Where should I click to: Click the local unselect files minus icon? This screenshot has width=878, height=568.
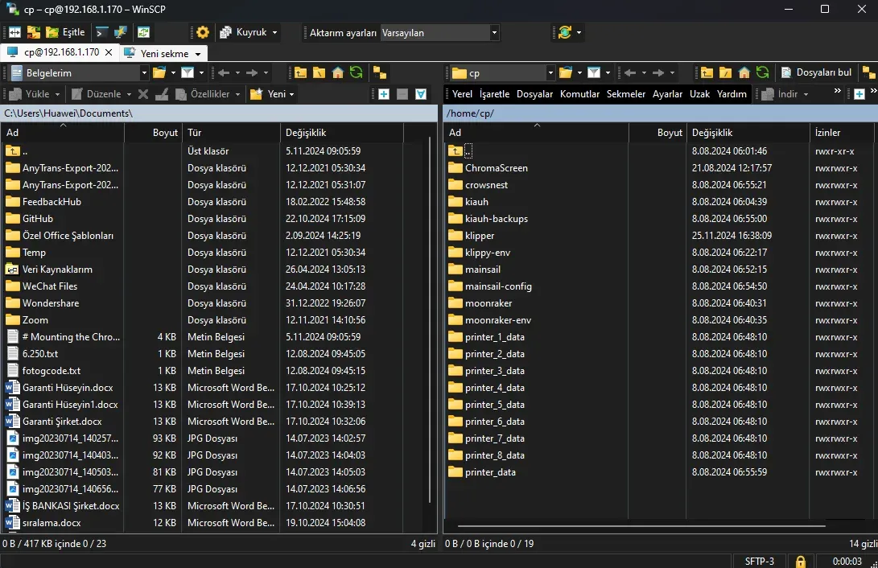[402, 94]
